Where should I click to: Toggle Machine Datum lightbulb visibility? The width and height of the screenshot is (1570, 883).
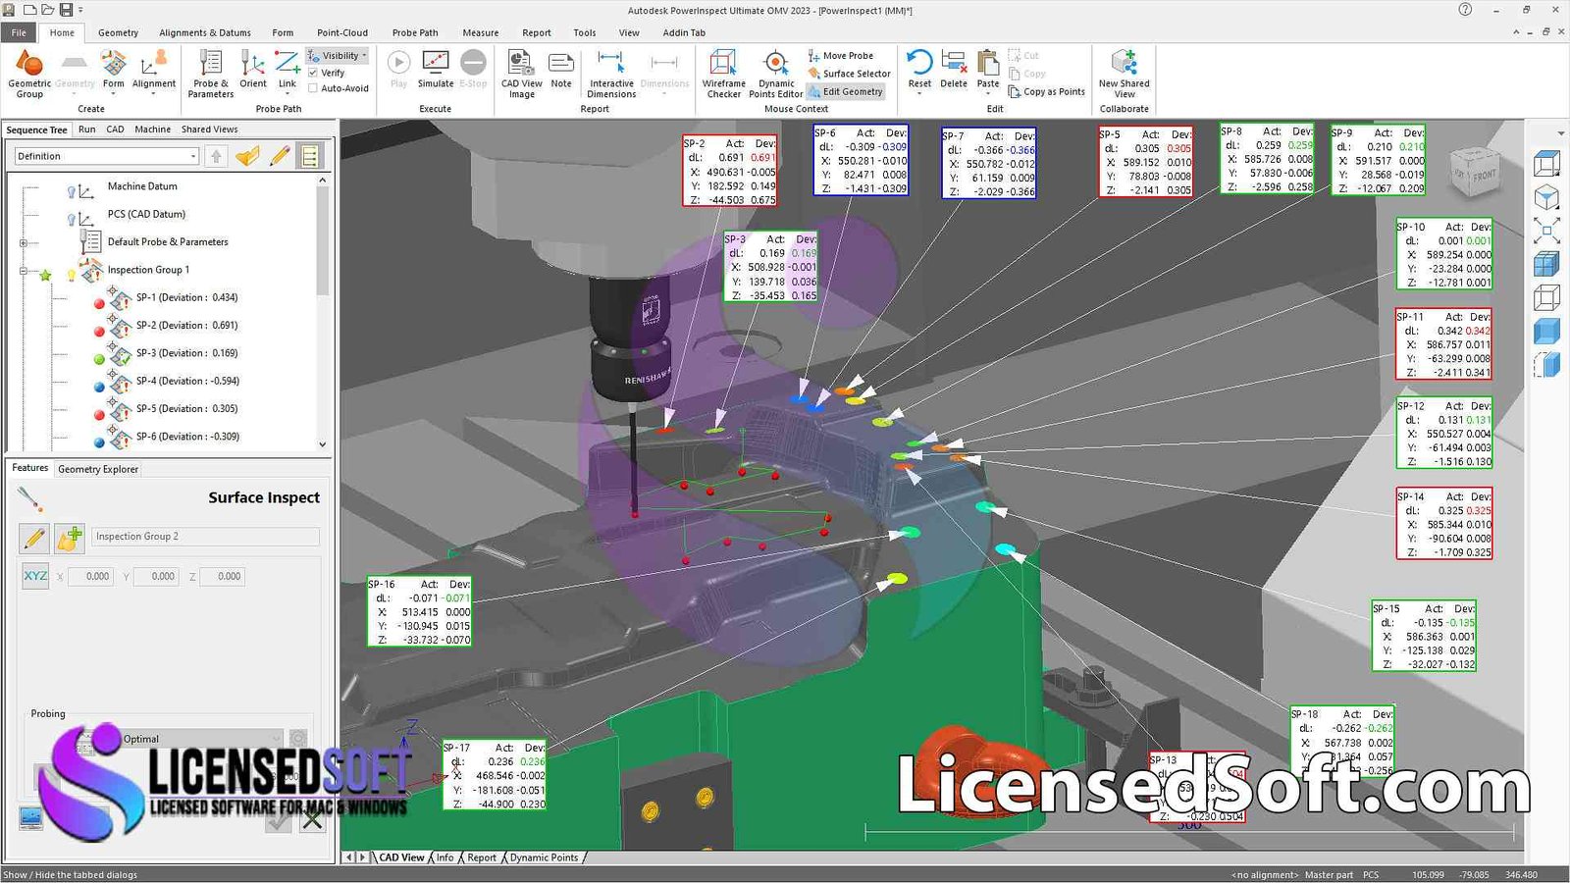click(71, 191)
